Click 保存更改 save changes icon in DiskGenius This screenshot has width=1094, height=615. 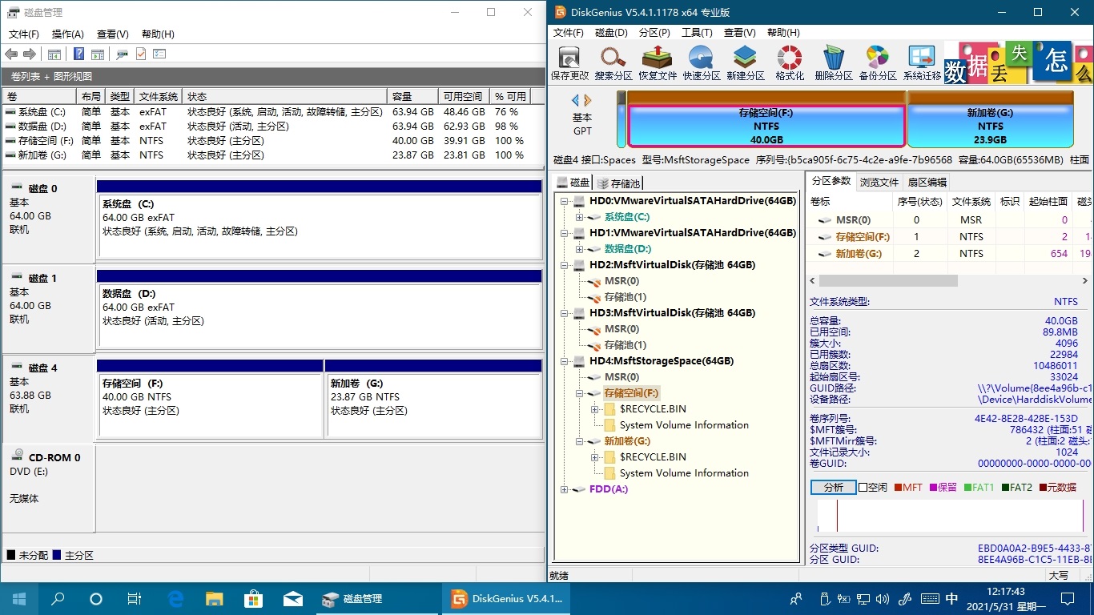569,62
